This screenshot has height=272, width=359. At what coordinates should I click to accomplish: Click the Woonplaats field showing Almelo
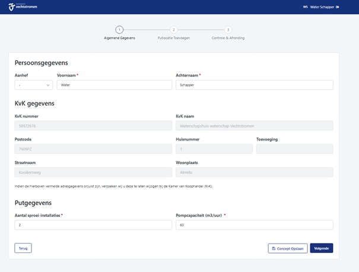click(254, 172)
